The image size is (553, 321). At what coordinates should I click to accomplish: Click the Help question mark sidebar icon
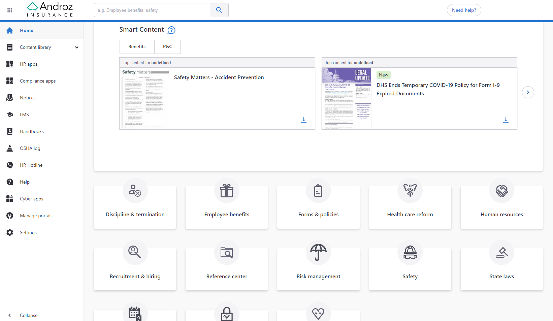10,182
